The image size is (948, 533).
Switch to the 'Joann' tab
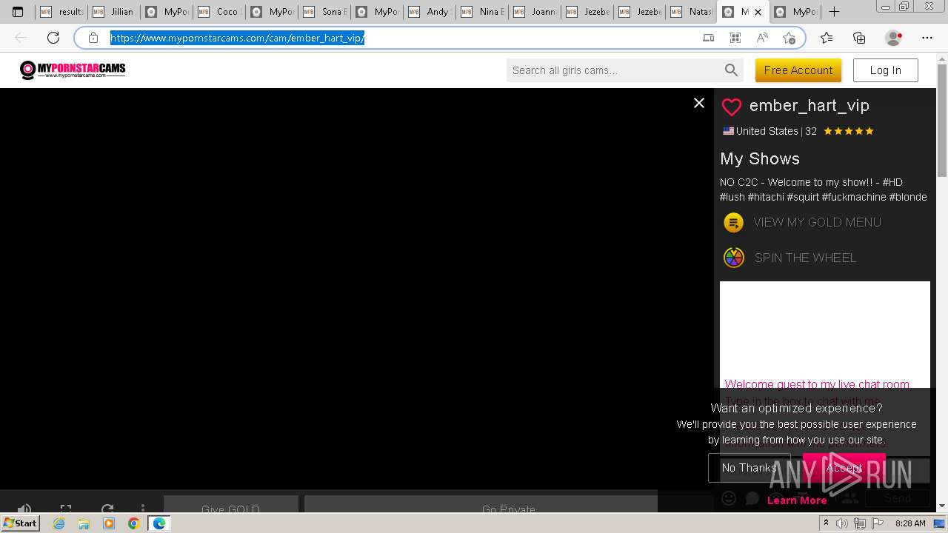point(535,12)
